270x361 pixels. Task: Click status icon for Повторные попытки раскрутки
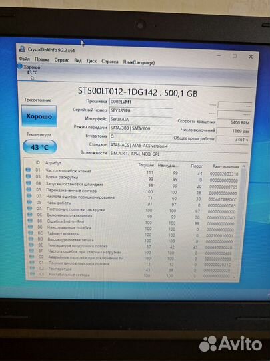click(29, 208)
